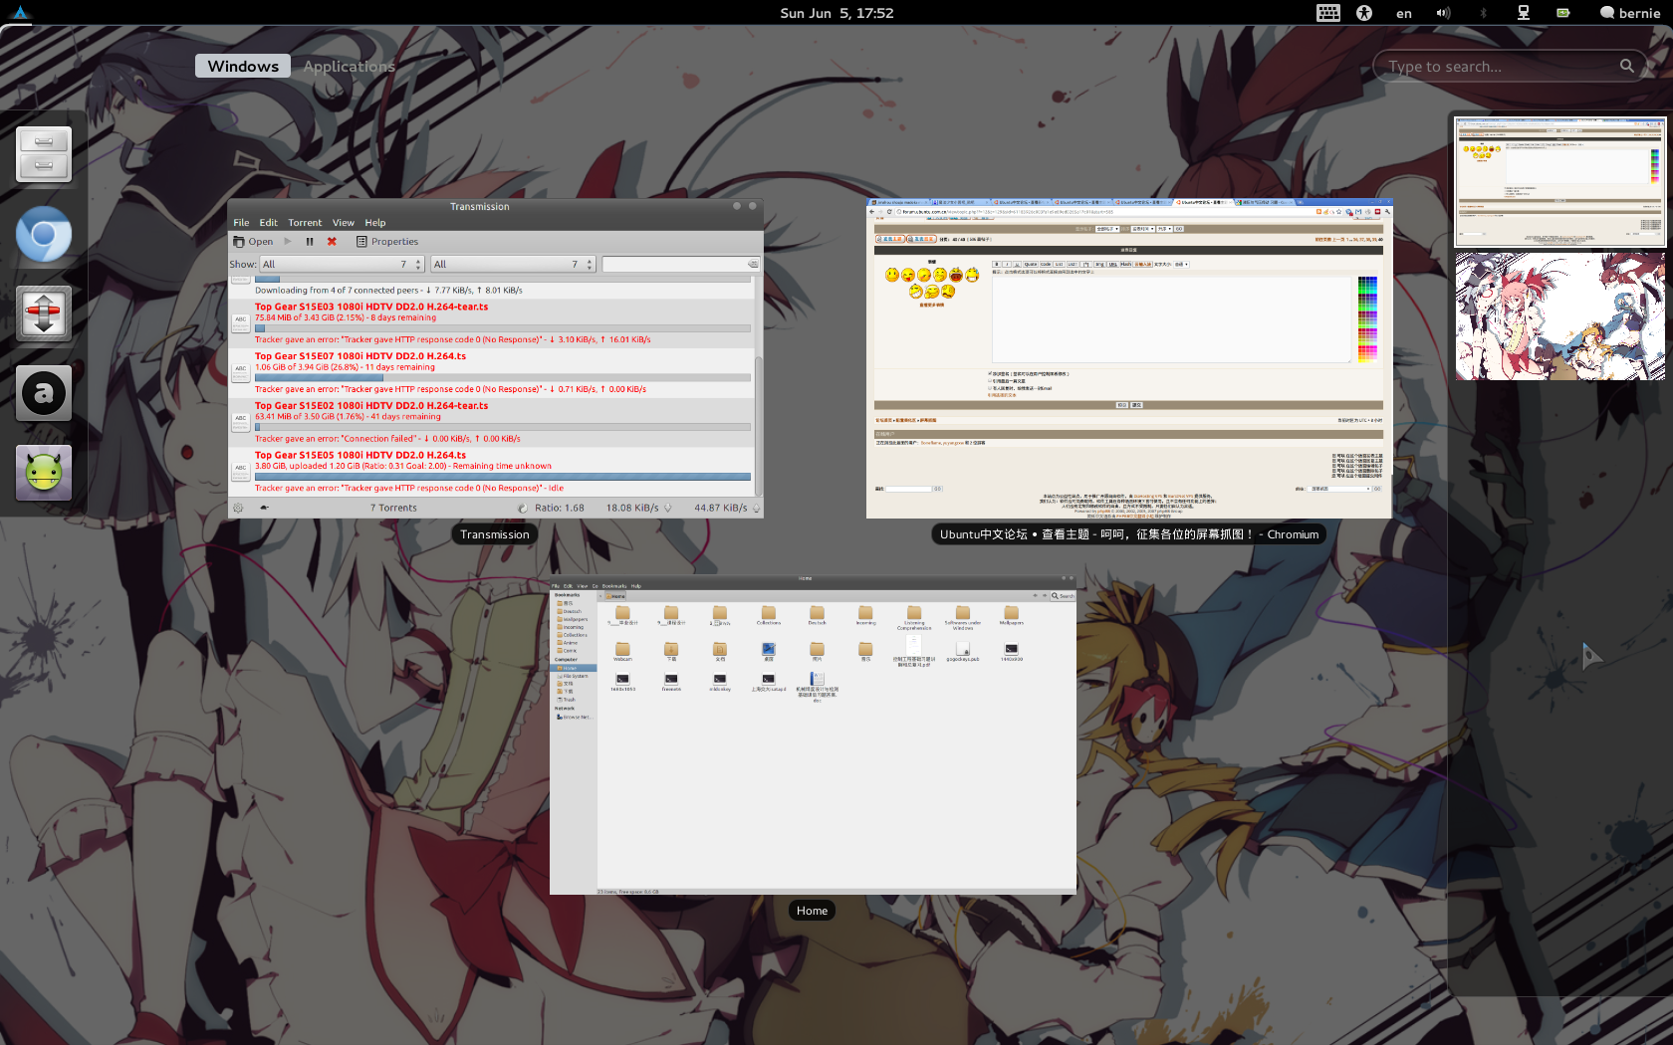The image size is (1673, 1045).
Task: Focus the Transmission filter text field
Action: [680, 264]
